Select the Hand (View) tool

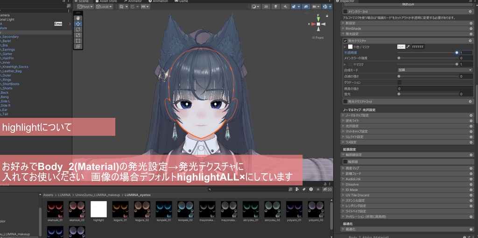pyautogui.click(x=78, y=18)
